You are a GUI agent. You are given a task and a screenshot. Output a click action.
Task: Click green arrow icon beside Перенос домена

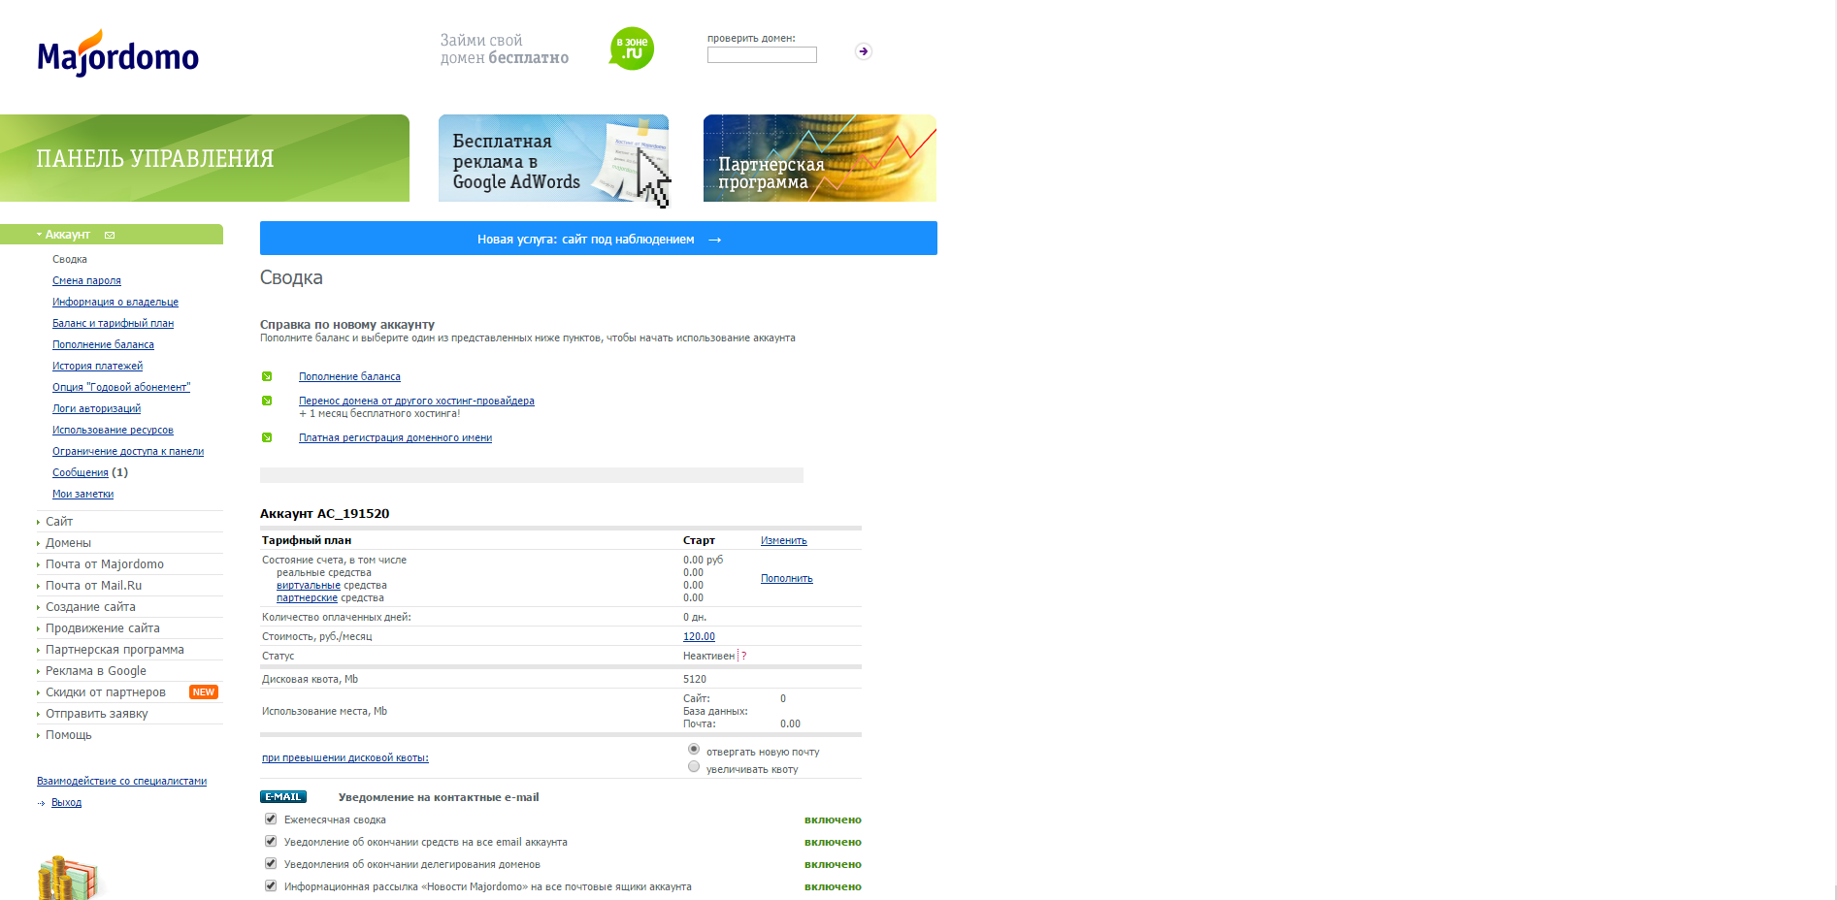click(267, 401)
